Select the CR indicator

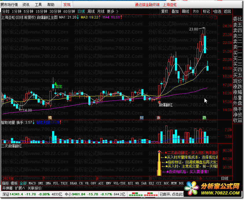coord(81,183)
